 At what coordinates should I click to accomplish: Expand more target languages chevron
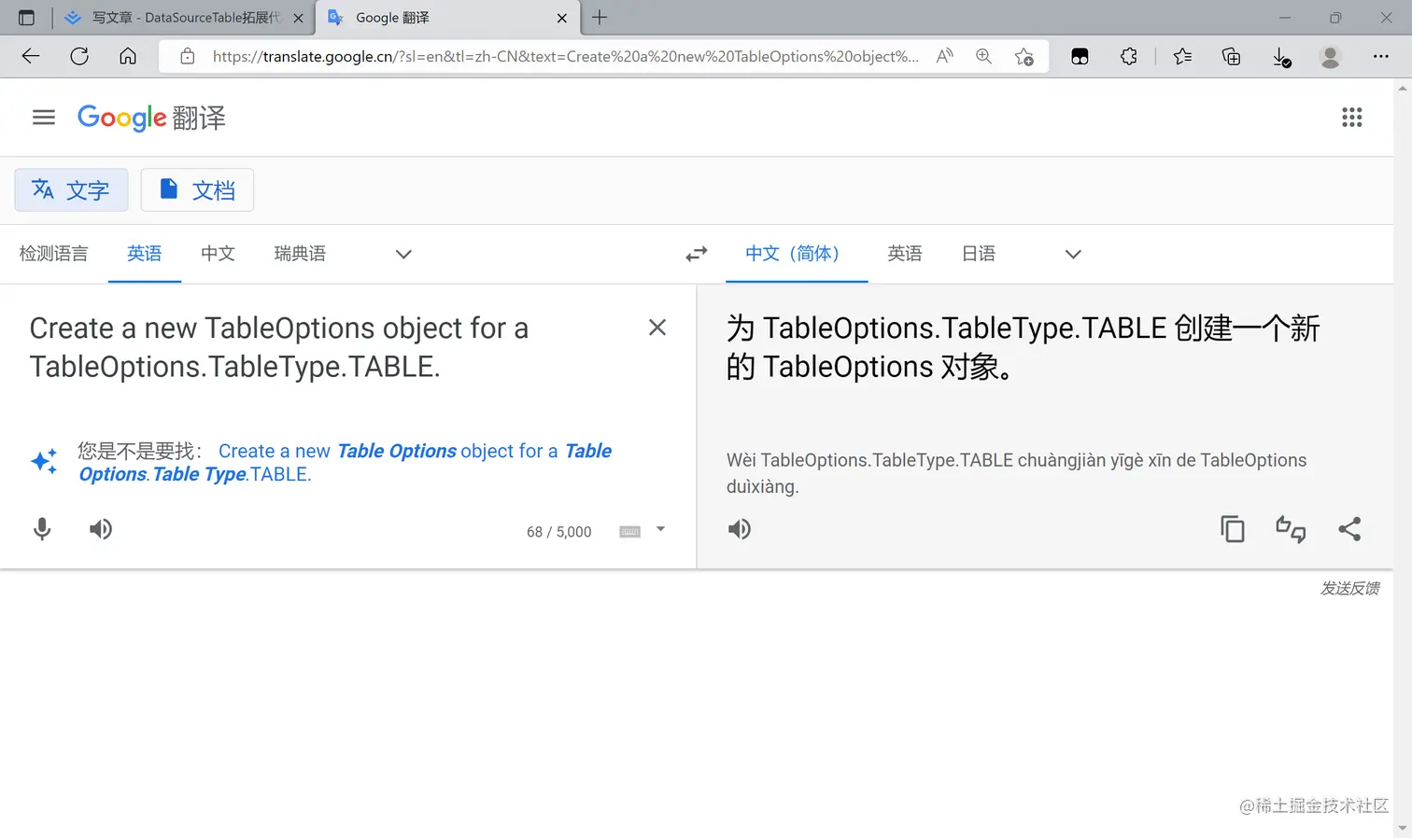pyautogui.click(x=1073, y=254)
